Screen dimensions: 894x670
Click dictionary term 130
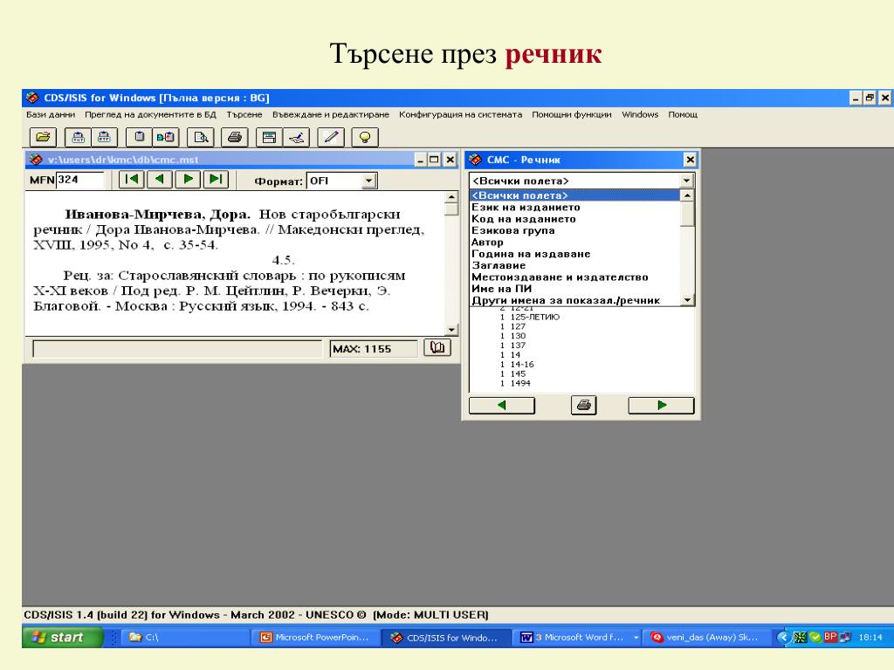518,336
